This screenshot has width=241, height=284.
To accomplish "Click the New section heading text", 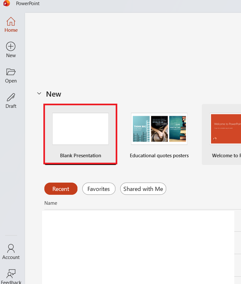I will coord(53,94).
